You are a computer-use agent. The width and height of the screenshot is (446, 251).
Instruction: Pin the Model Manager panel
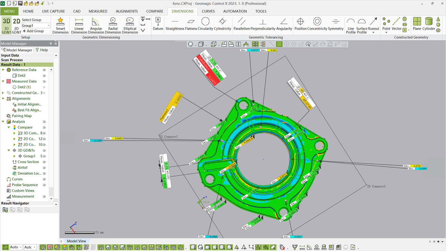(x=51, y=44)
